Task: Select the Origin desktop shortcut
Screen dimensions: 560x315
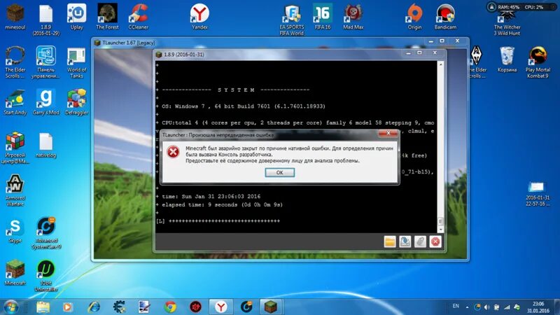Action: coord(414,17)
